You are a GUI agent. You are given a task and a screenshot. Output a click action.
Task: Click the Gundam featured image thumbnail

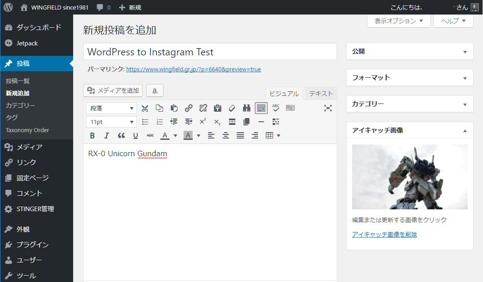point(409,177)
